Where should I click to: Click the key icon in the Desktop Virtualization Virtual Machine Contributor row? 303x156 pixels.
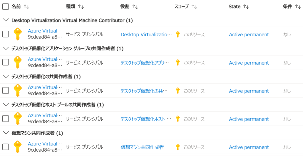pyautogui.click(x=18, y=34)
